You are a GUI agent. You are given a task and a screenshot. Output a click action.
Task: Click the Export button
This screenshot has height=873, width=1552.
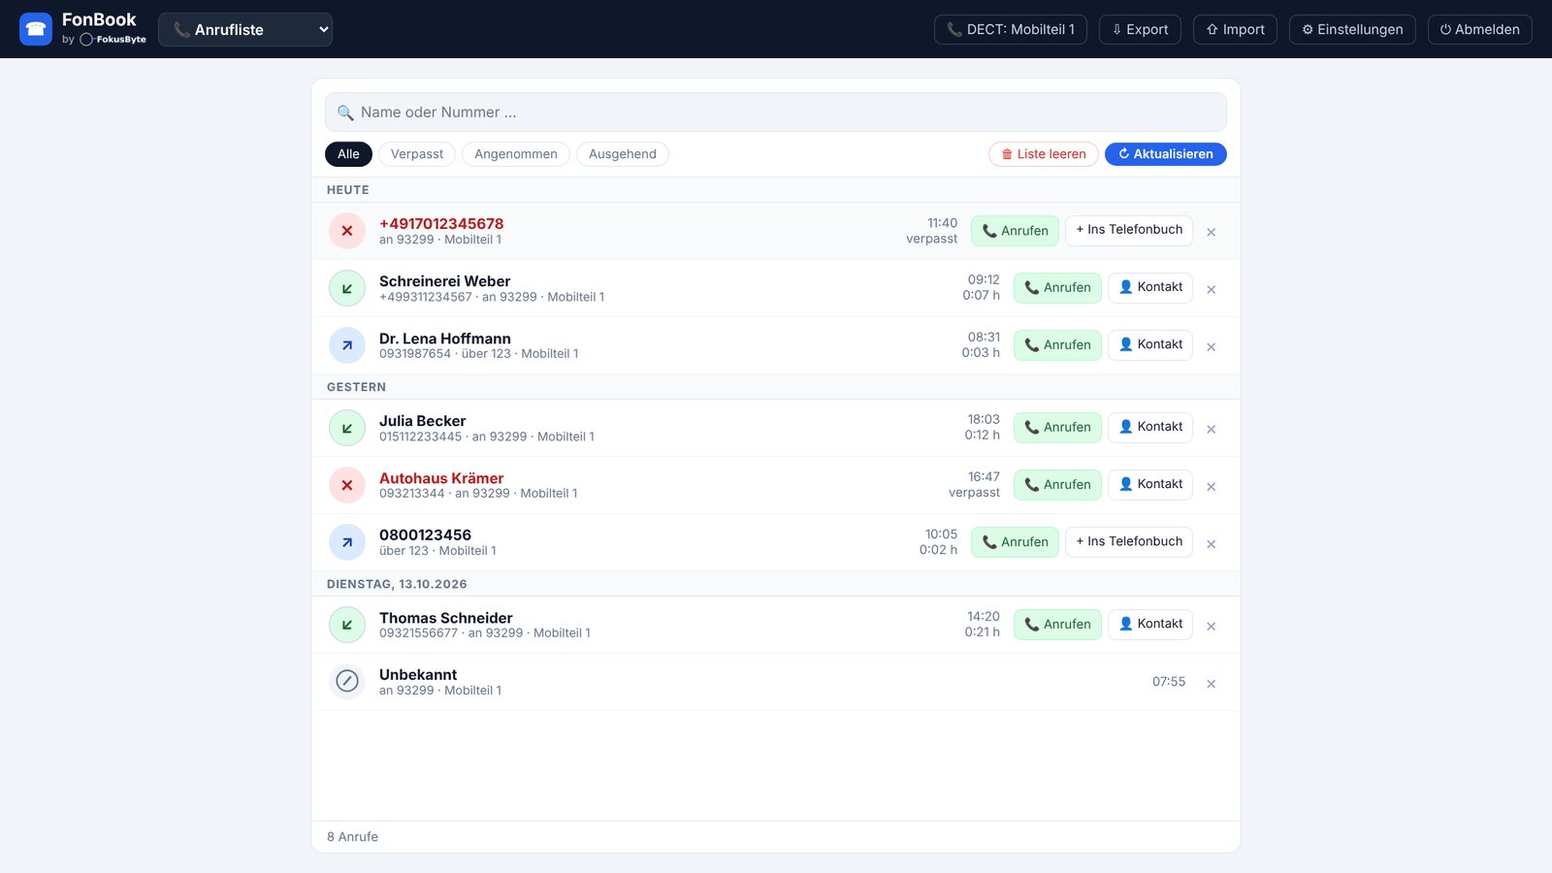(x=1140, y=29)
